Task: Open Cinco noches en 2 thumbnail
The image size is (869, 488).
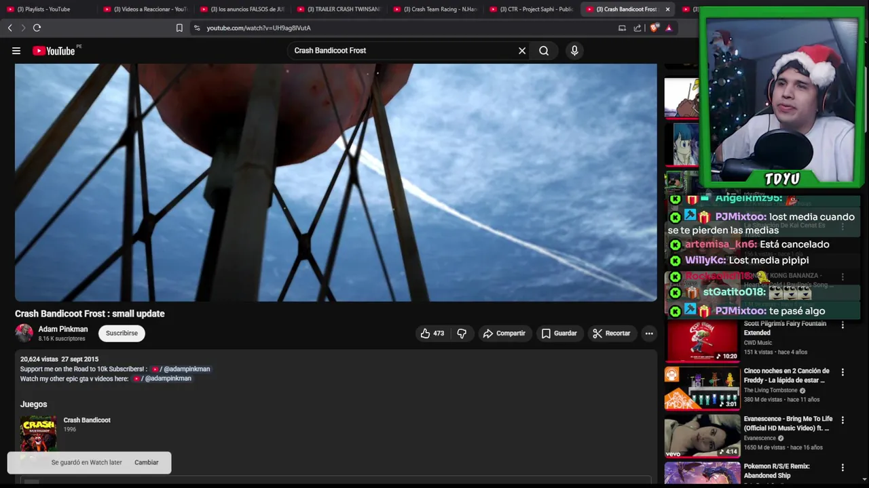Action: click(x=702, y=389)
